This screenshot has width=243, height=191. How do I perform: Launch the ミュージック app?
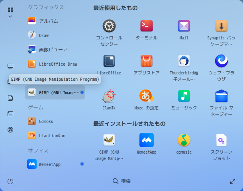click(x=184, y=96)
